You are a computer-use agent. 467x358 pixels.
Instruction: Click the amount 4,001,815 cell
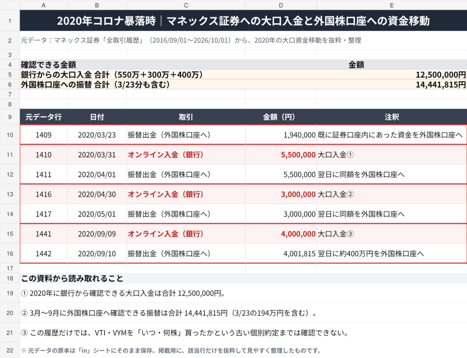coord(281,254)
